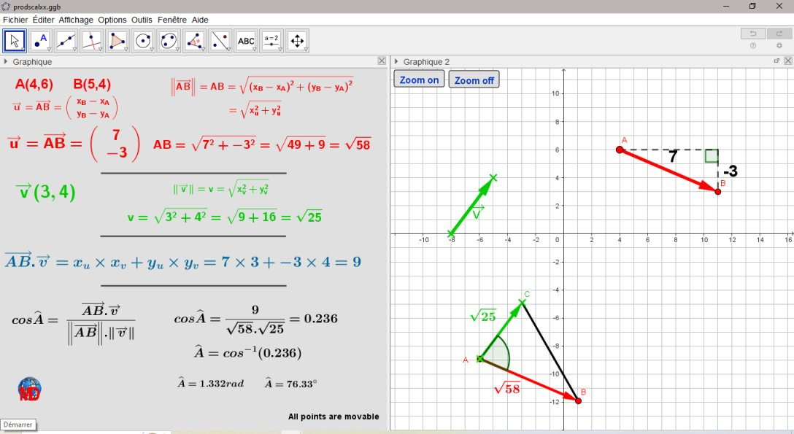Image resolution: width=794 pixels, height=434 pixels.
Task: Pick the Perpendicular line tool
Action: point(92,41)
